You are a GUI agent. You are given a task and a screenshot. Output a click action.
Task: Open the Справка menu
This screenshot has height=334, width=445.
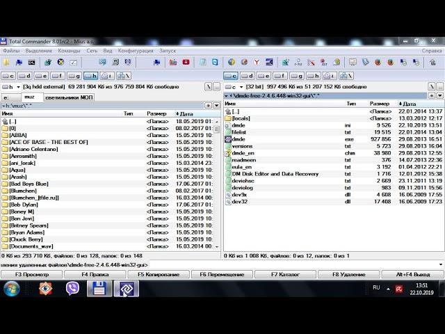pyautogui.click(x=432, y=51)
